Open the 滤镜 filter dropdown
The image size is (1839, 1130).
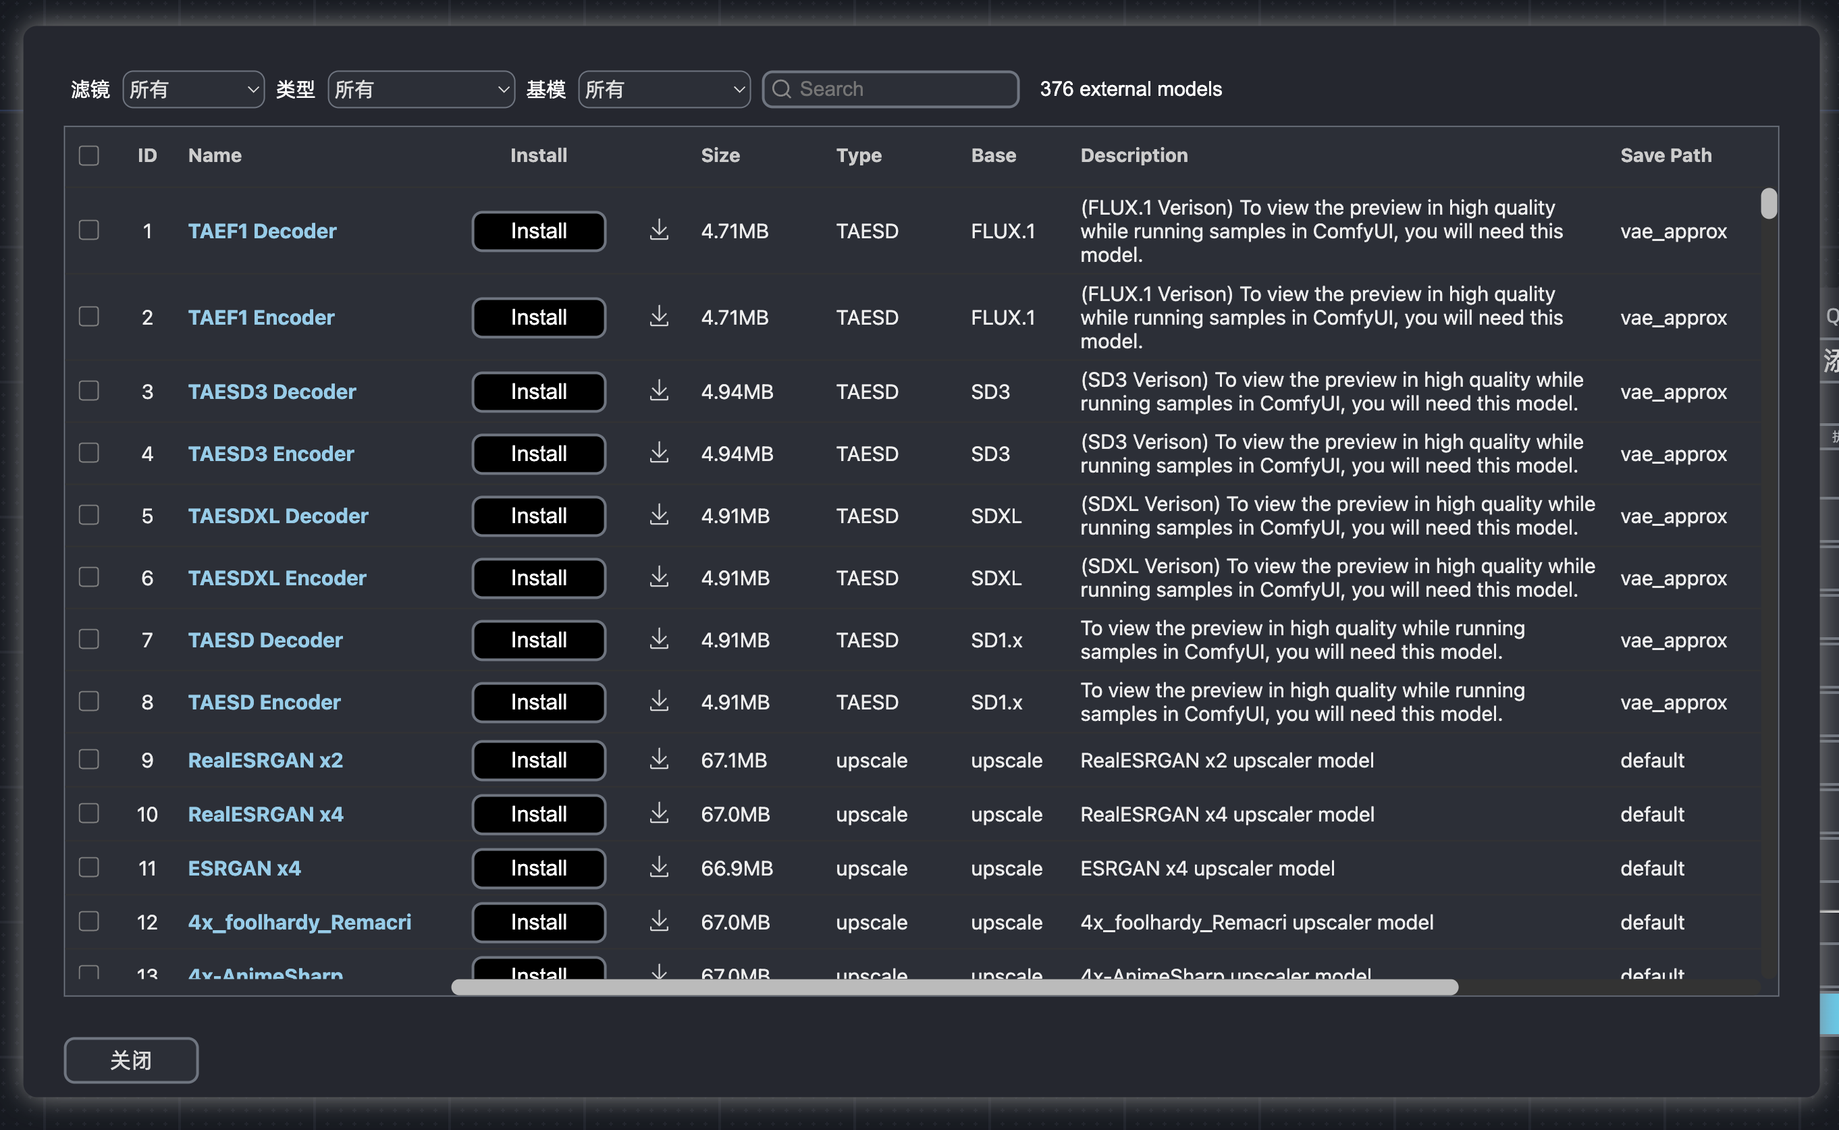click(194, 89)
